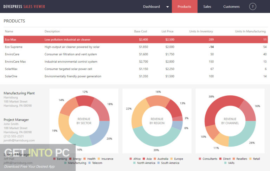Select the Eco Supreme product name

pyautogui.click(x=14, y=47)
